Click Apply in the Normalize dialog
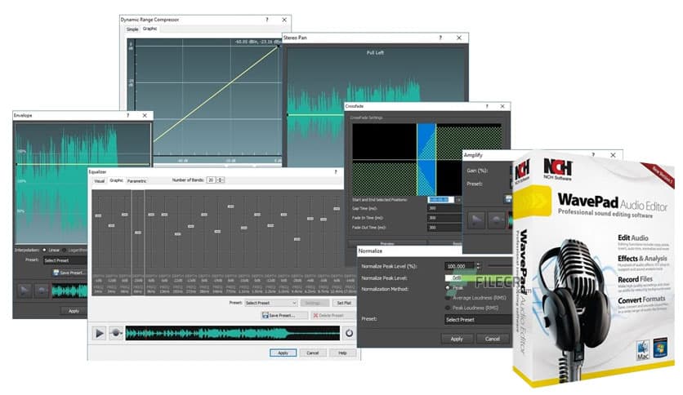 456,339
